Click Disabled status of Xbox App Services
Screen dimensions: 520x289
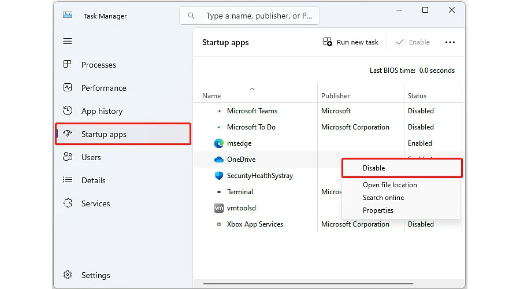[x=421, y=224]
